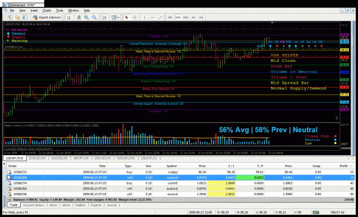Select the Crosshair tool
This screenshot has width=358, height=217.
(135, 17)
